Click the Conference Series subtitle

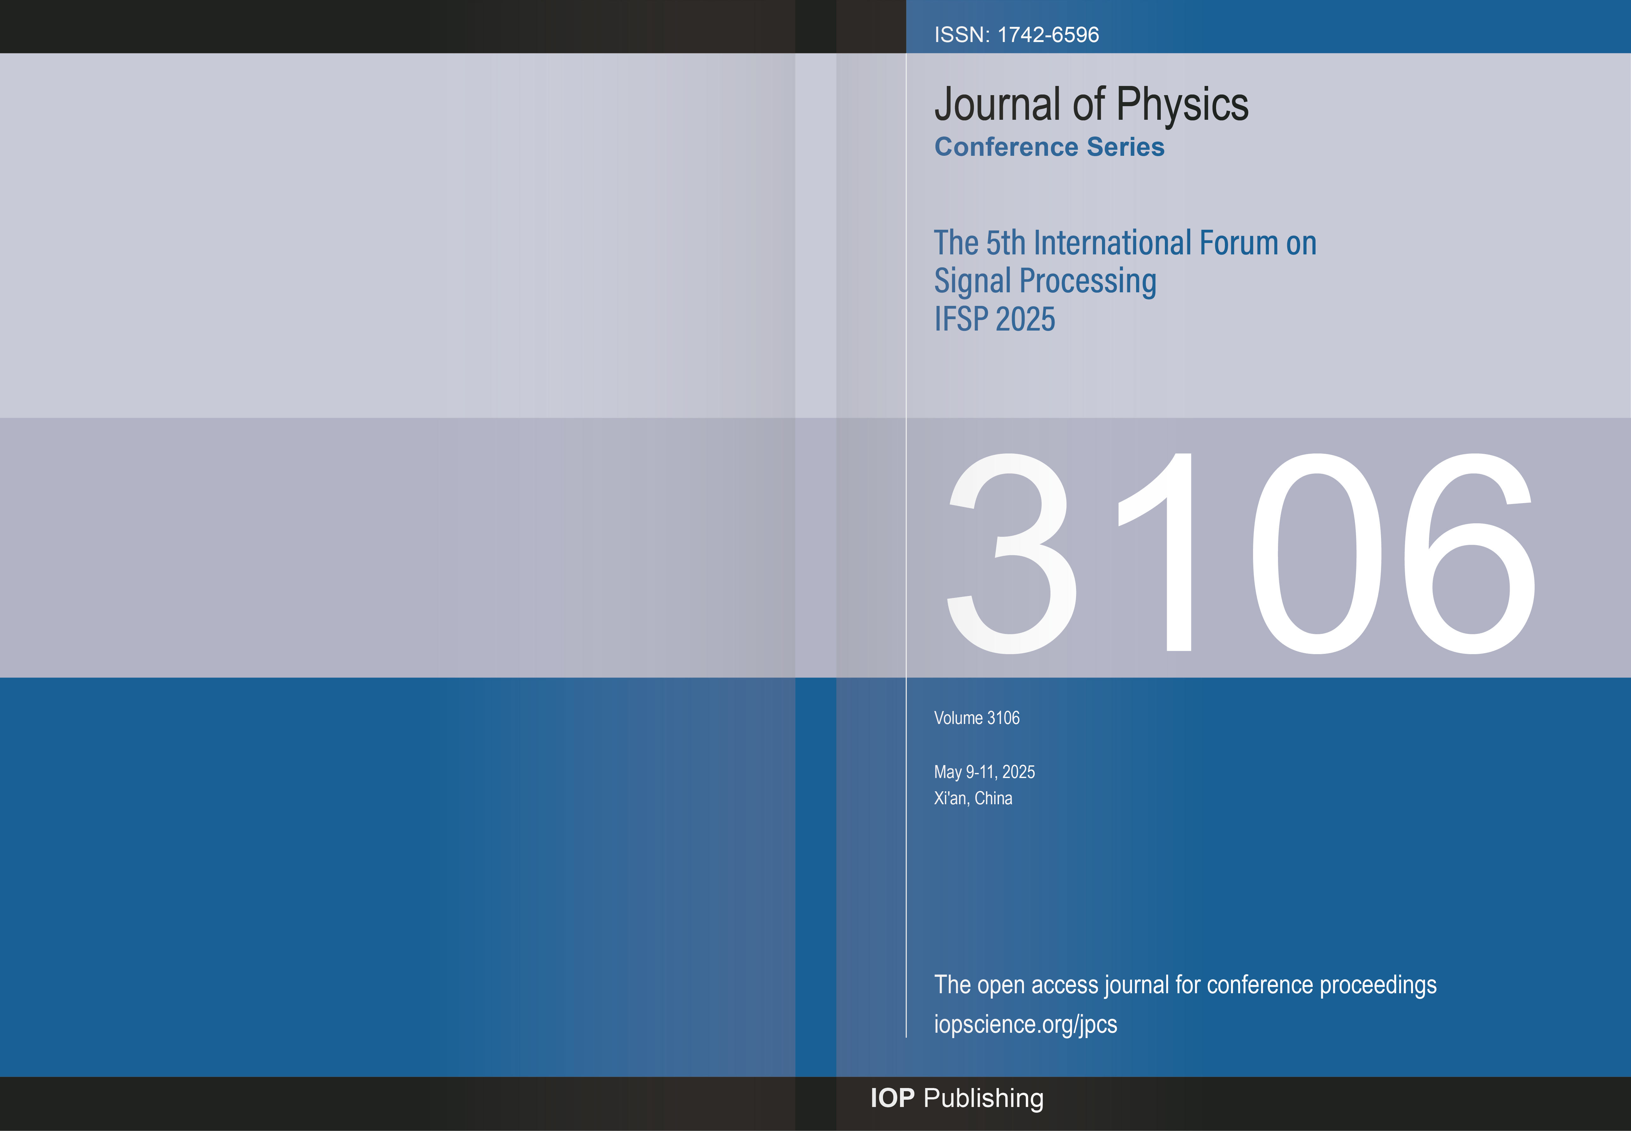(x=1049, y=147)
